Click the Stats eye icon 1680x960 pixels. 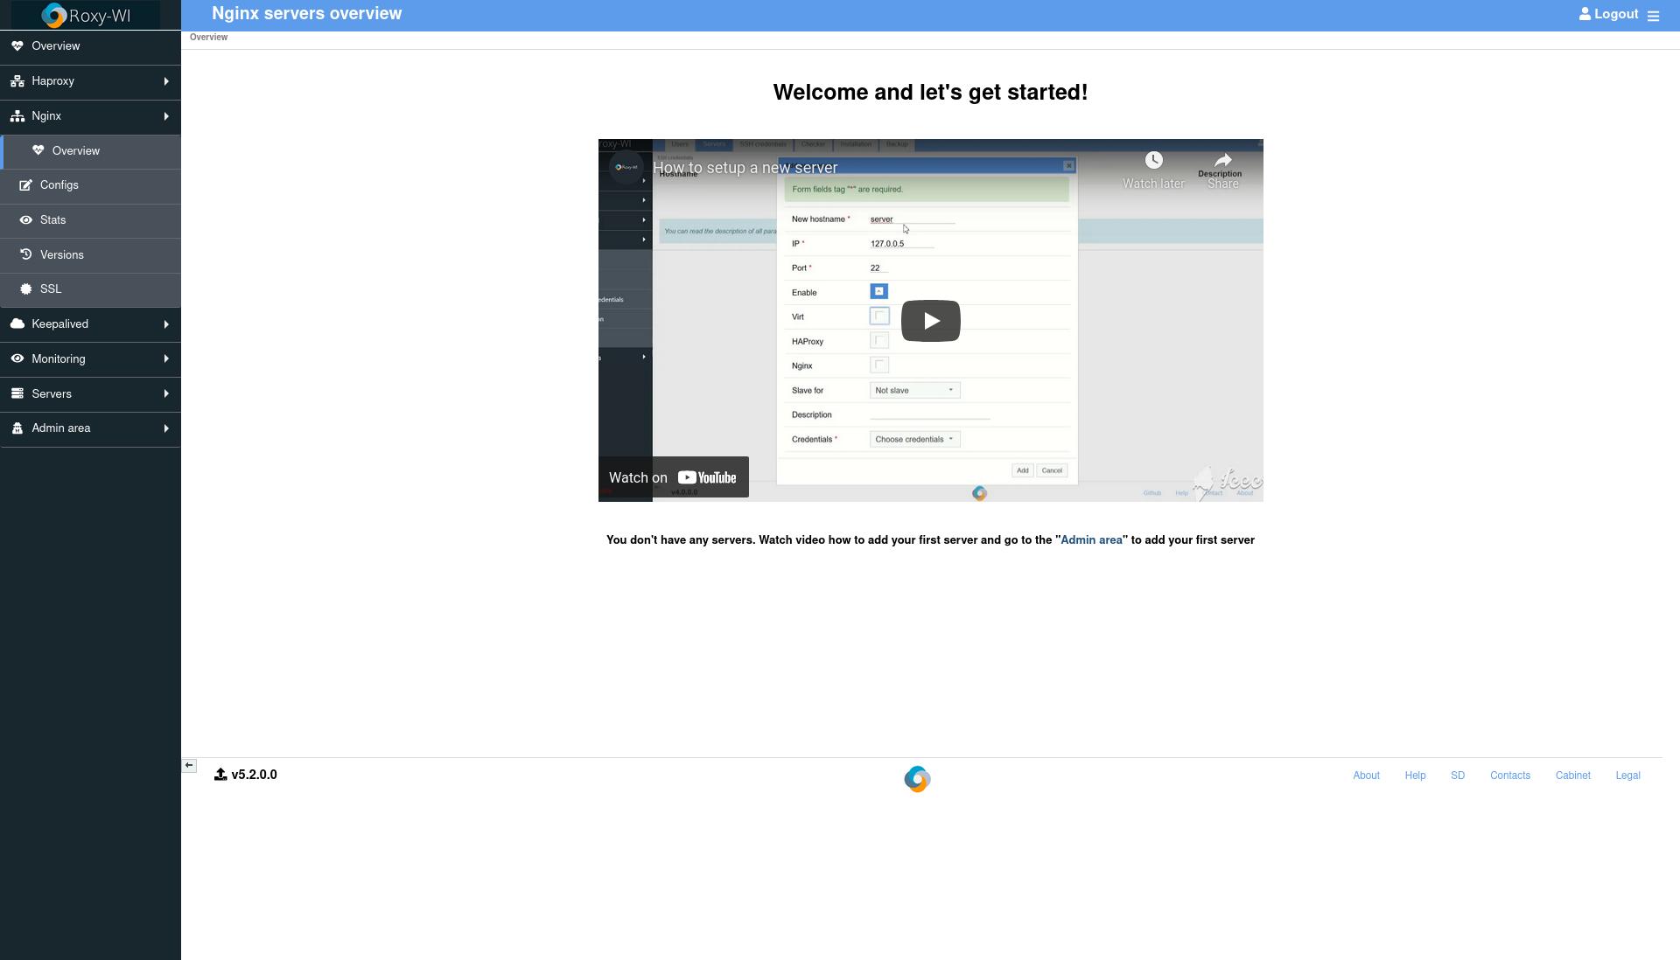pyautogui.click(x=26, y=220)
